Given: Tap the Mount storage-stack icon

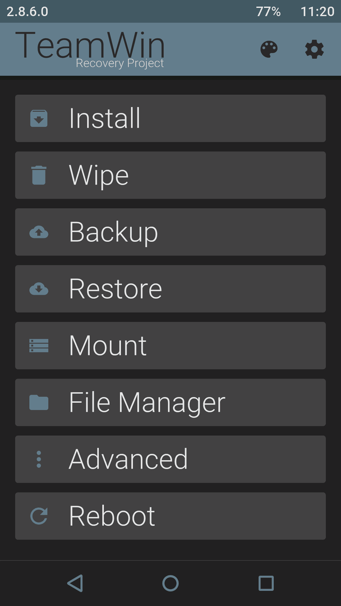Looking at the screenshot, I should click(39, 346).
